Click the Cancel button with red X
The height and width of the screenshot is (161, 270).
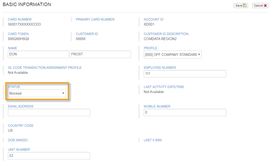point(260,5)
